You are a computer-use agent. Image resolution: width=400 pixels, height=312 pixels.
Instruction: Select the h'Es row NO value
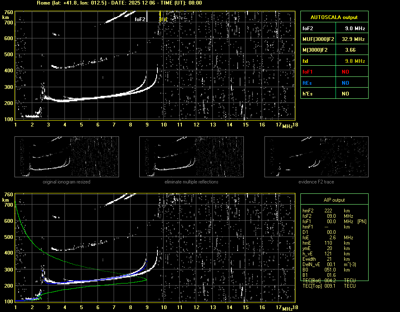pyautogui.click(x=345, y=94)
